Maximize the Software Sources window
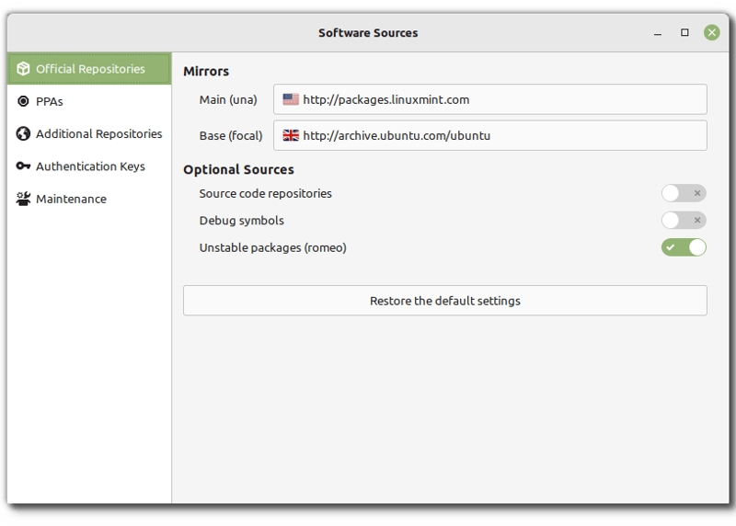Viewport: 736px width, 526px height. 684,32
